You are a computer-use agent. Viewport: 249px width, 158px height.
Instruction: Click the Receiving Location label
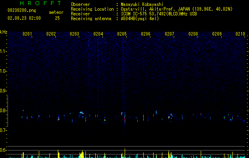tap(92, 9)
